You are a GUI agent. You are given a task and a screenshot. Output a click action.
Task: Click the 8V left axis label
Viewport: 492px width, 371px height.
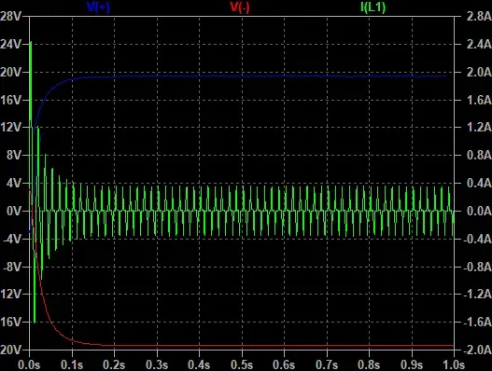(x=14, y=155)
